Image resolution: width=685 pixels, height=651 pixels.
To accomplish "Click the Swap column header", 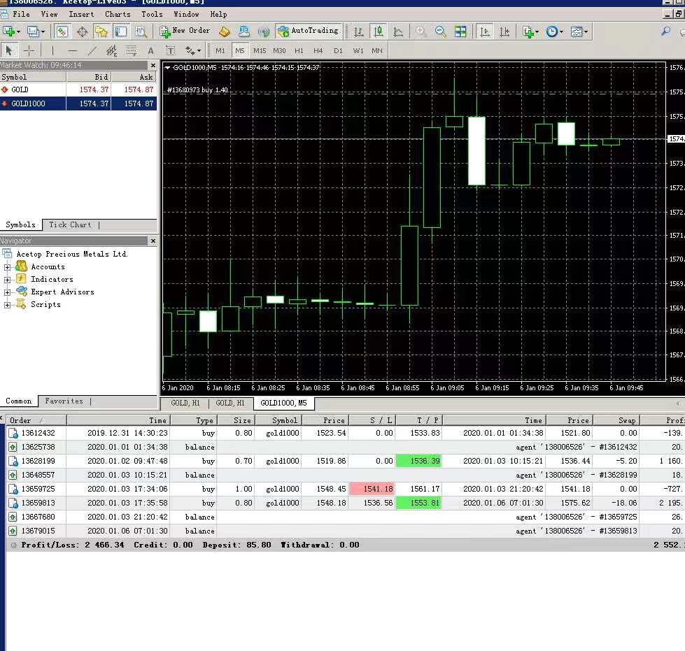I will click(x=616, y=420).
